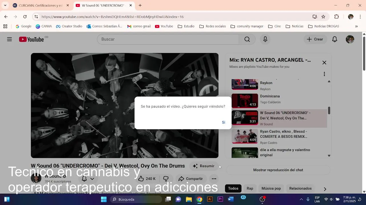Open the Windows Start menu
The width and height of the screenshot is (366, 205).
104,199
